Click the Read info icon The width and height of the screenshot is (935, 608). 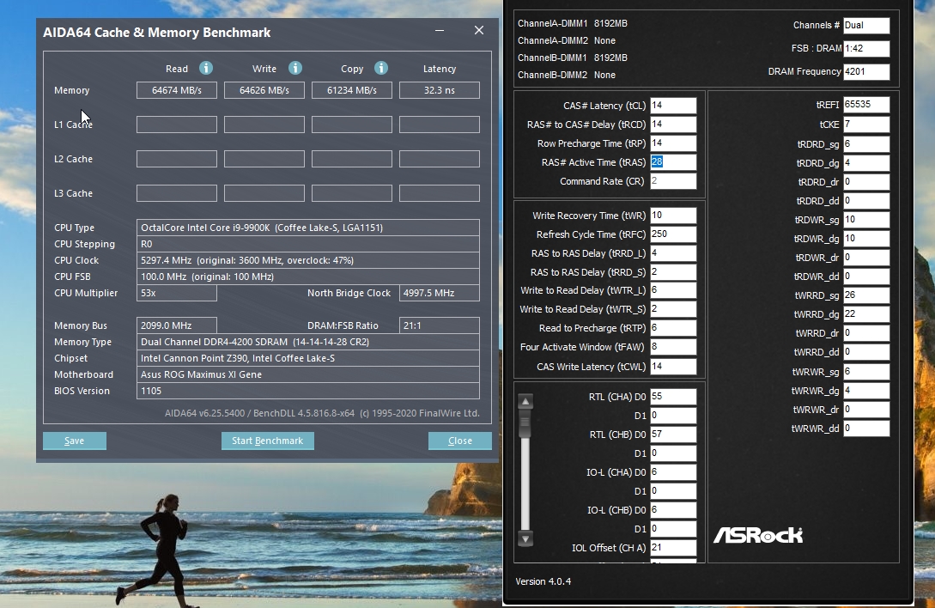pyautogui.click(x=206, y=68)
